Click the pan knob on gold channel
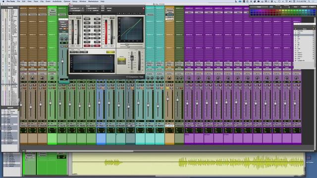The image size is (317, 178). (169, 78)
